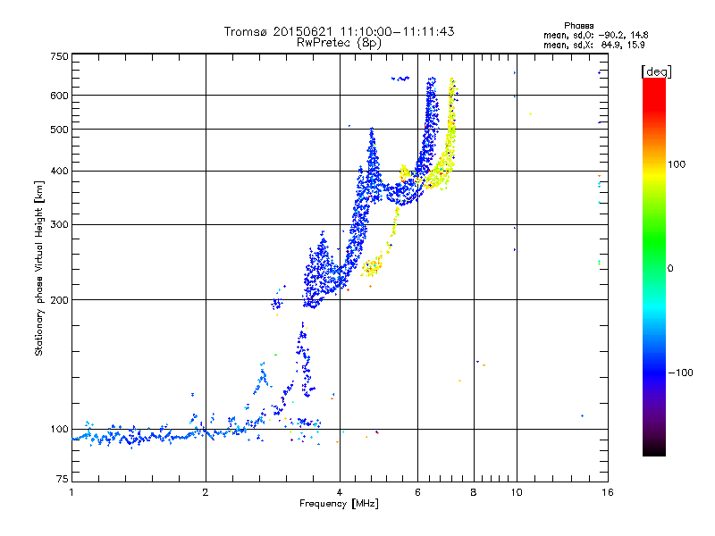Image resolution: width=715 pixels, height=536 pixels.
Task: Click the '-100' colorbar tick label
Action: coord(681,373)
